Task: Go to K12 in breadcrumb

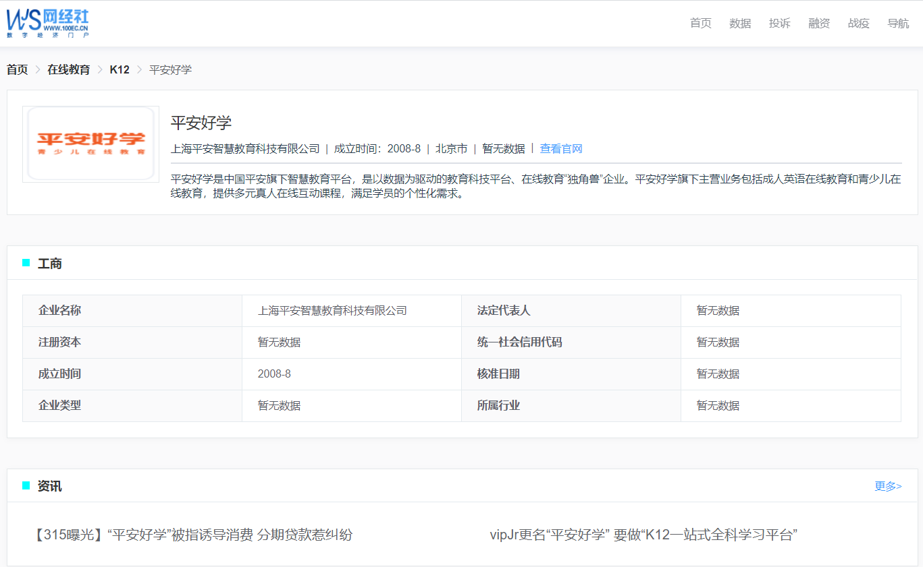Action: tap(120, 69)
